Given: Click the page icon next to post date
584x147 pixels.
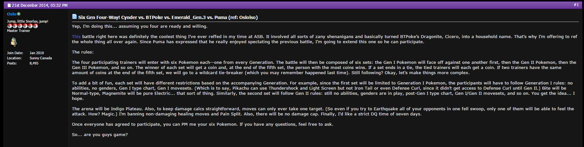Looking at the screenshot, I should [9, 5].
